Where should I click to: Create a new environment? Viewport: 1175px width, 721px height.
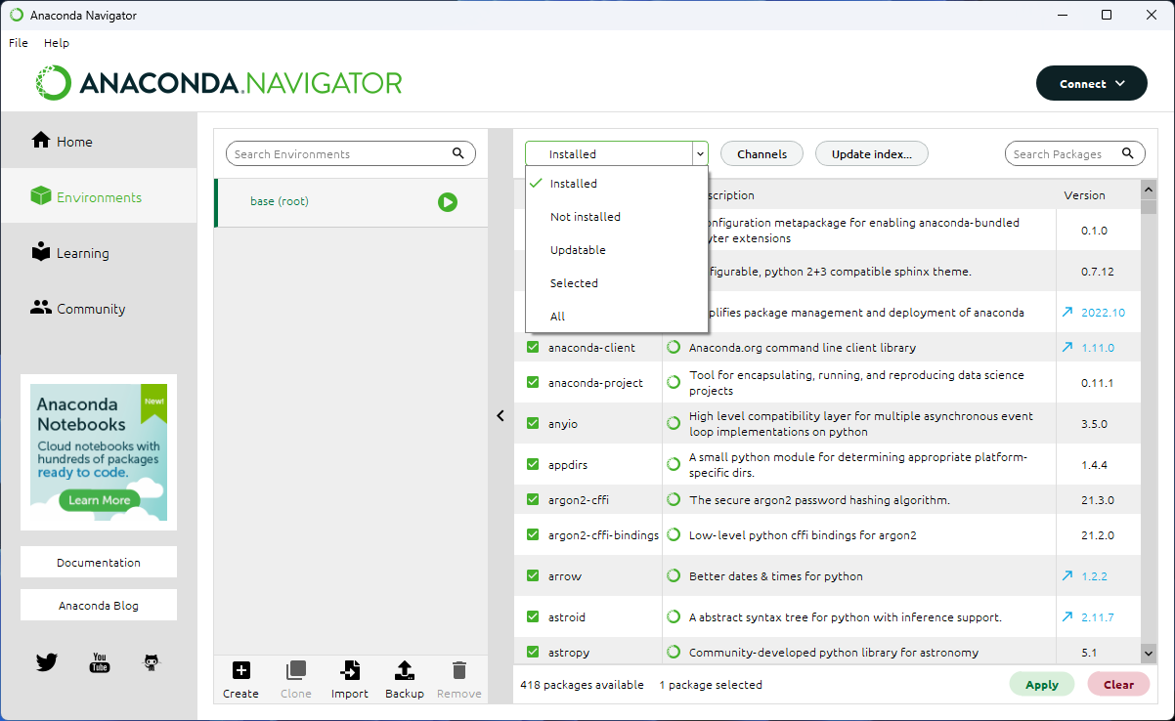pyautogui.click(x=240, y=677)
